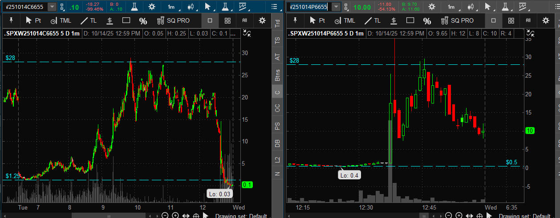560x218 pixels.
Task: Toggle the All drawings mode on right toolbar
Action: tap(528, 20)
